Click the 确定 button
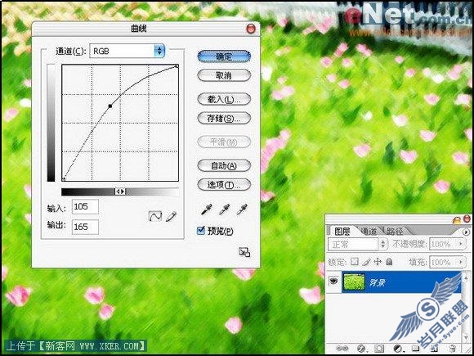The height and width of the screenshot is (356, 474). (x=224, y=56)
